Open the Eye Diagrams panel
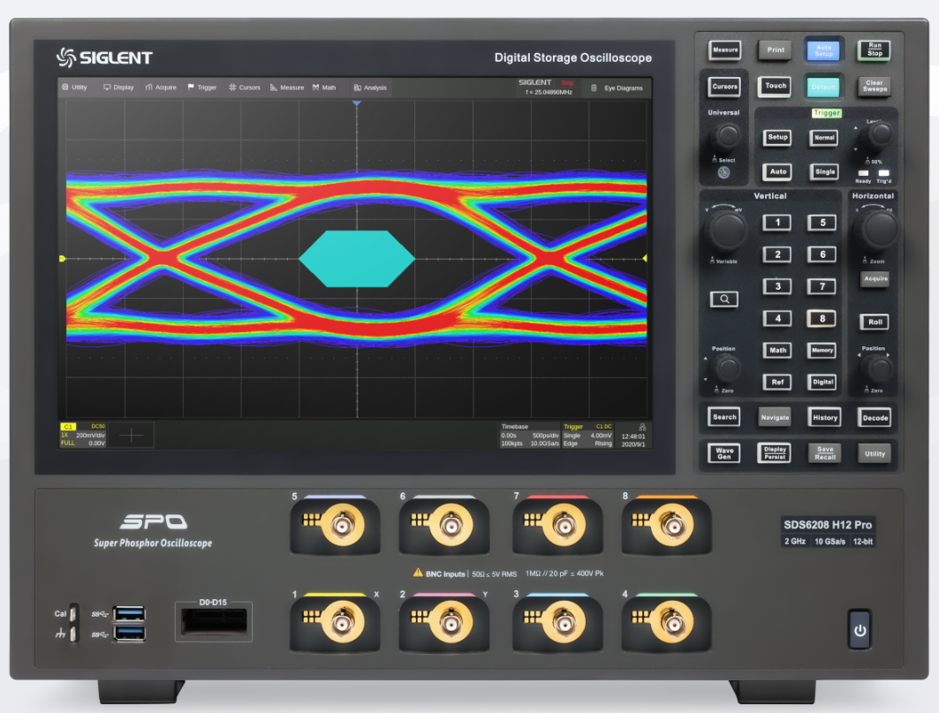This screenshot has height=713, width=939. pyautogui.click(x=617, y=87)
